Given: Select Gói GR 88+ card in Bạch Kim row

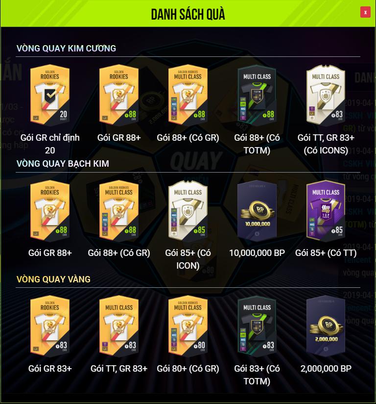Looking at the screenshot, I should click(50, 210).
